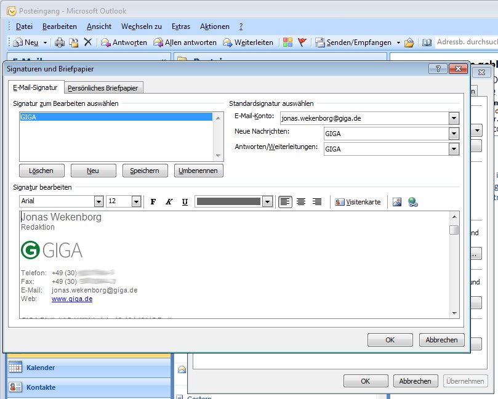Click Senden/Empfangen toolbar button
Viewport: 498px width, 399px height.
pos(353,42)
